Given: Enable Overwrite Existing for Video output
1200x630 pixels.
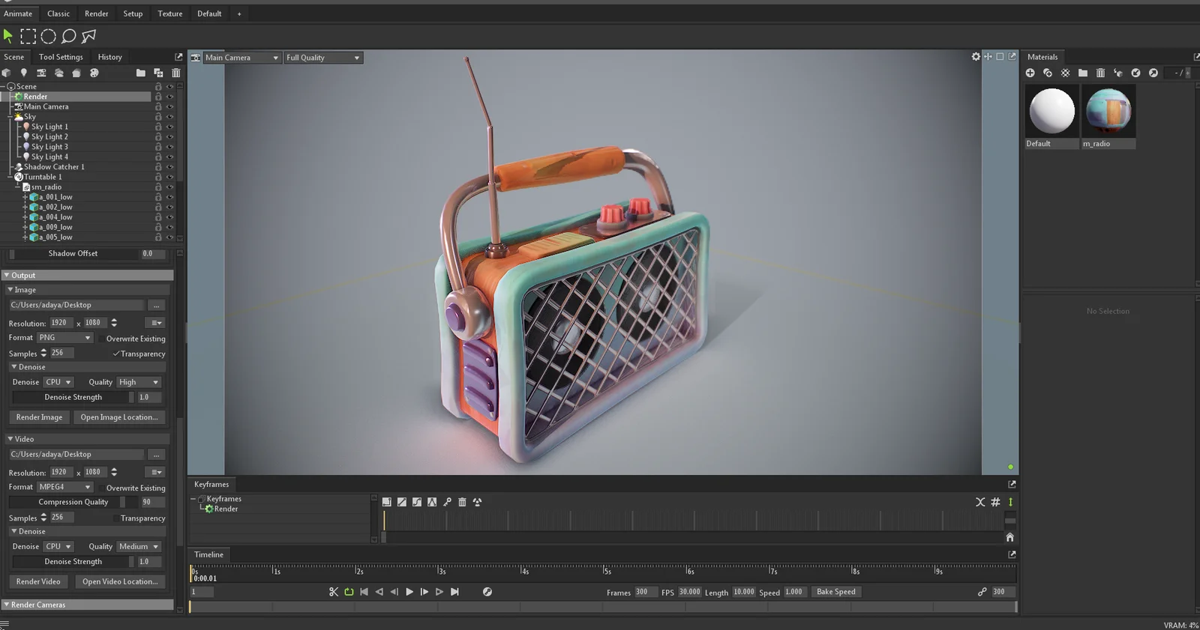Looking at the screenshot, I should 102,488.
